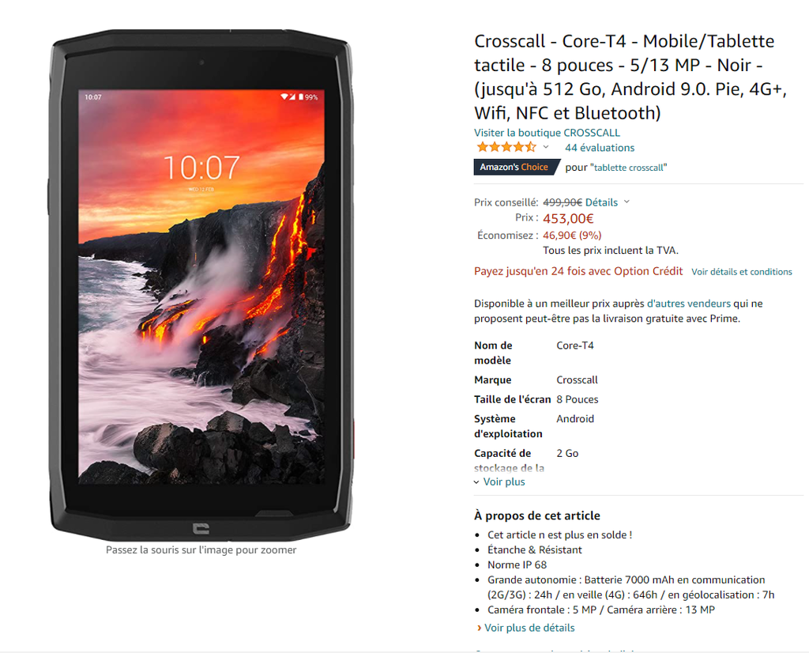Viewport: 809px width, 653px height.
Task: Click the "tablette crosscall" search term link
Action: pos(628,168)
